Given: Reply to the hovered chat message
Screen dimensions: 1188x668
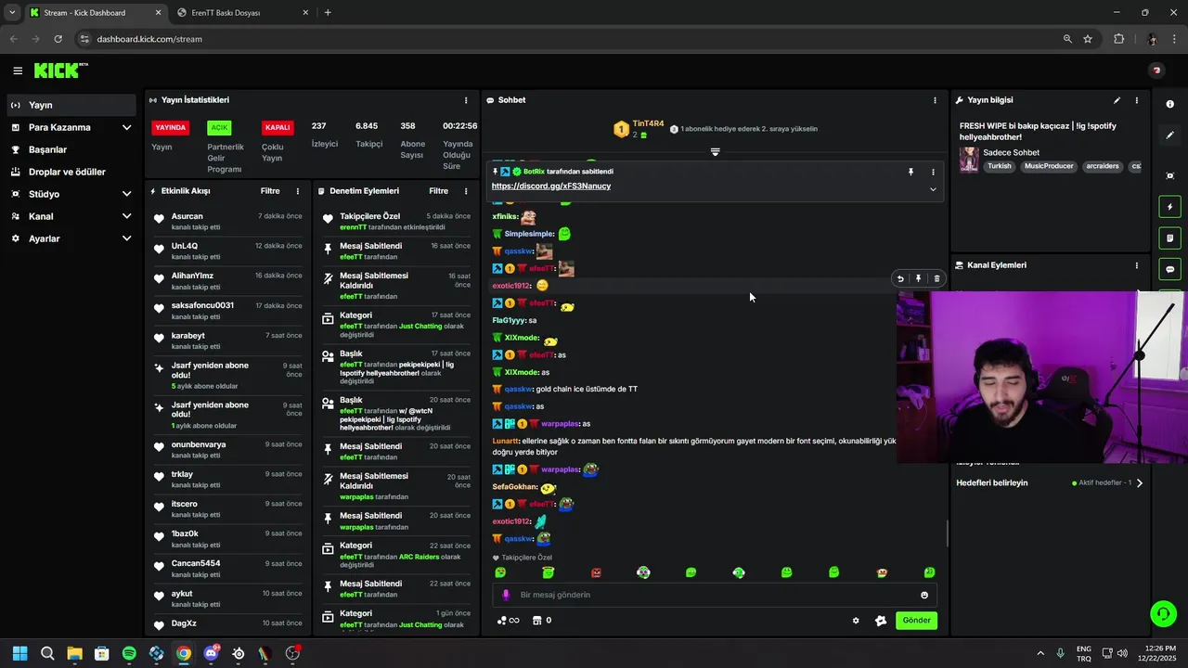Looking at the screenshot, I should click(x=899, y=278).
